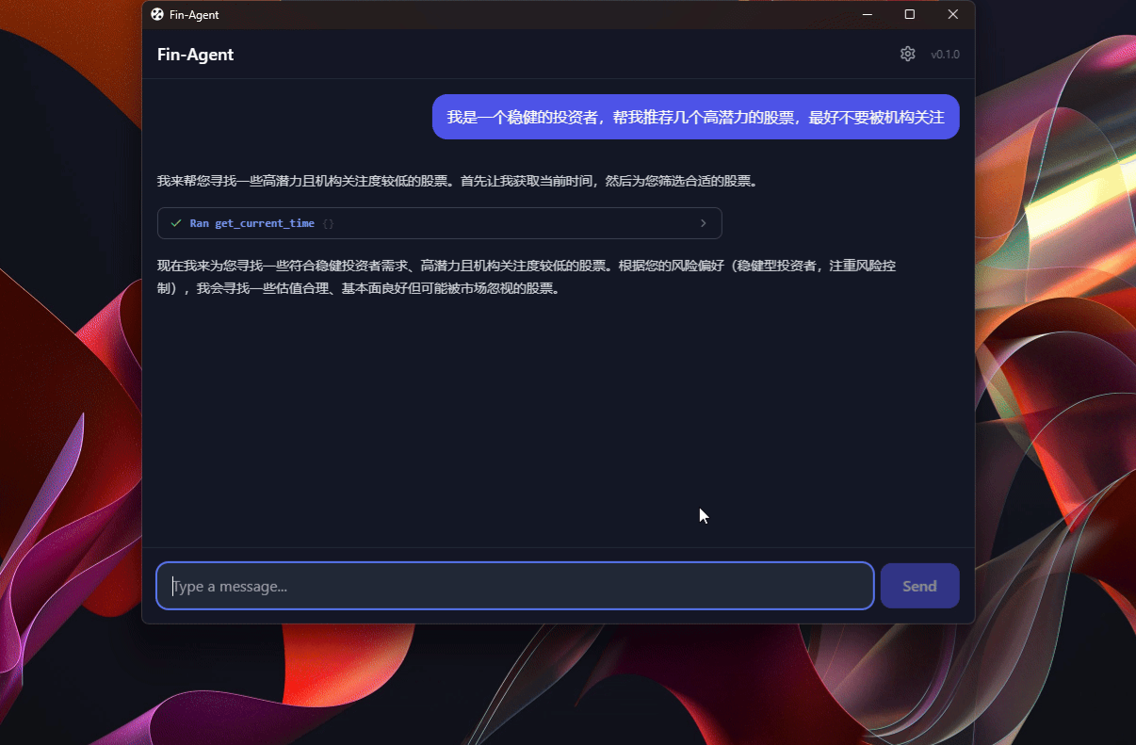This screenshot has width=1136, height=745.
Task: Minimize the Fin-Agent window
Action: pos(866,14)
